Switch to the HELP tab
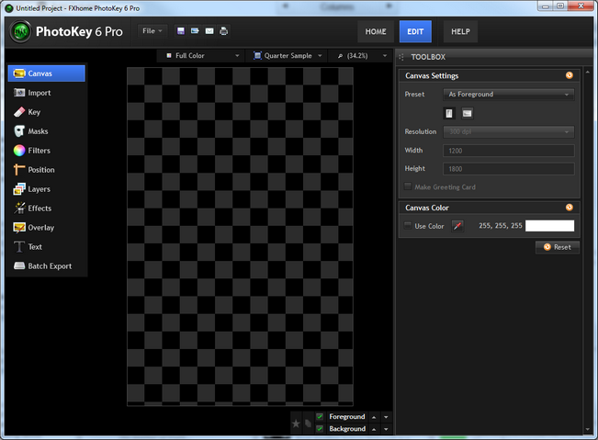 click(460, 31)
